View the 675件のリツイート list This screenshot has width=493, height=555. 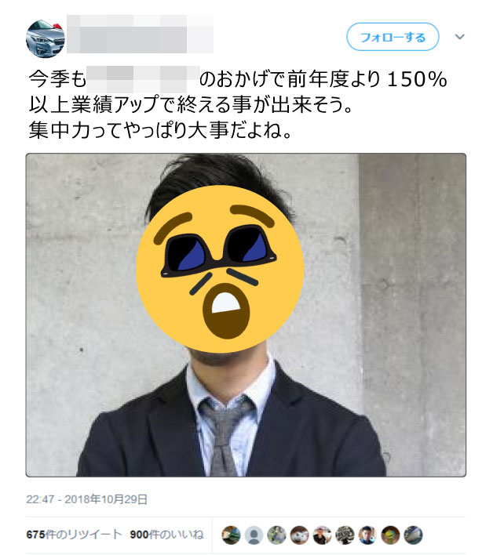click(x=74, y=535)
